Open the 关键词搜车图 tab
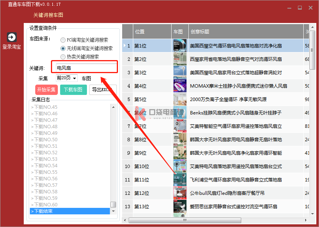319x227 pixels. click(48, 15)
